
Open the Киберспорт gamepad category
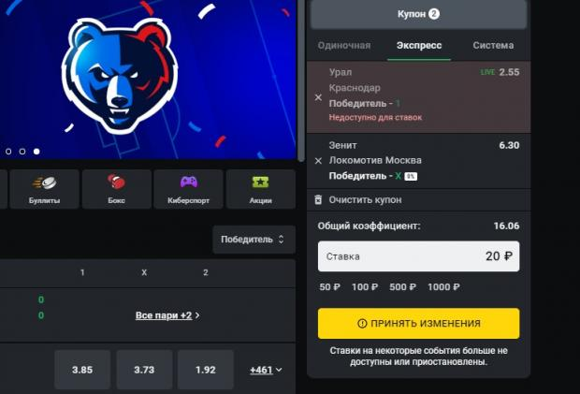pyautogui.click(x=188, y=189)
